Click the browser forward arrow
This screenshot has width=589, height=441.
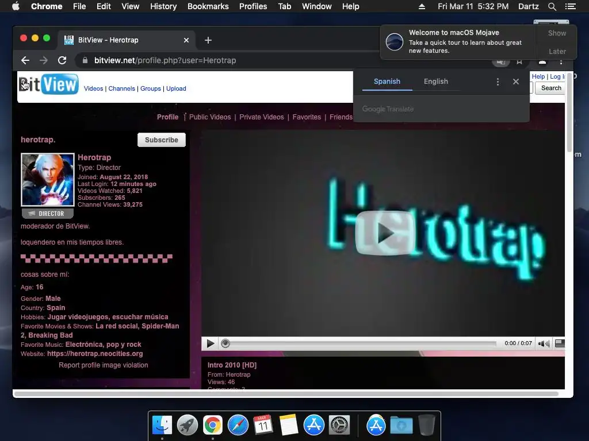(44, 60)
